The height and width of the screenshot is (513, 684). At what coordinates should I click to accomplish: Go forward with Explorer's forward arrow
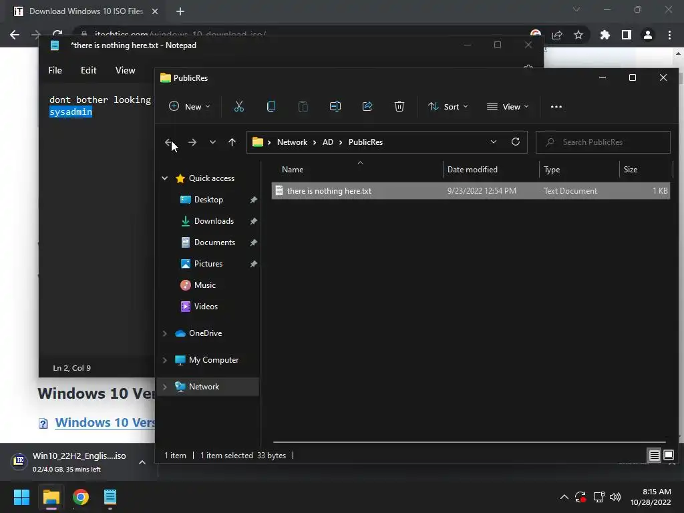pyautogui.click(x=192, y=142)
